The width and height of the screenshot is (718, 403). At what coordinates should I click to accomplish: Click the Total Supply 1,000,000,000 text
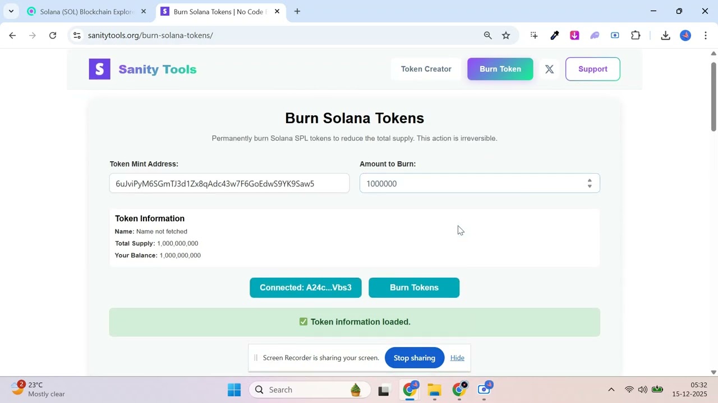[x=157, y=243]
